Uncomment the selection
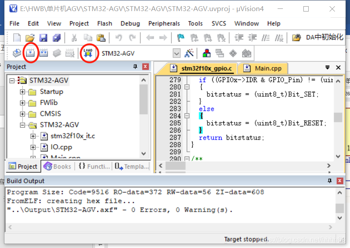The height and width of the screenshot is (248, 350). (x=279, y=37)
